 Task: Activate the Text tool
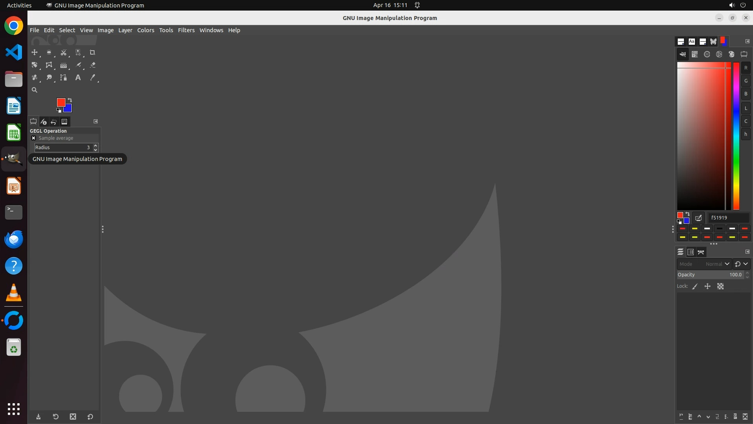pyautogui.click(x=78, y=78)
